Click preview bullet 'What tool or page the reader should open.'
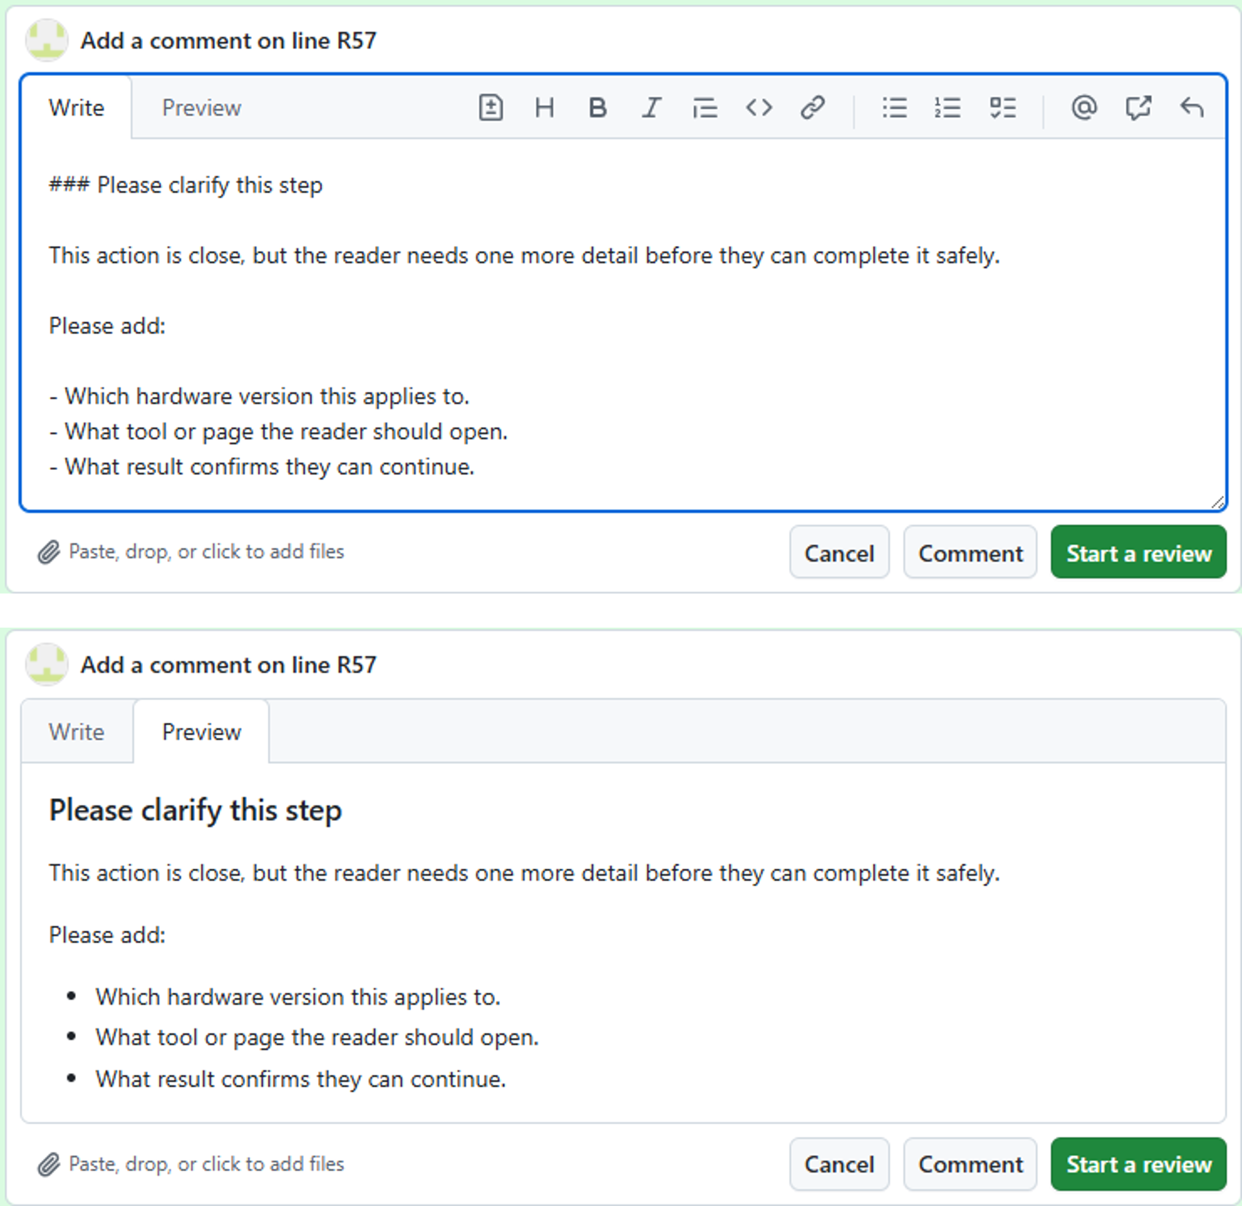Viewport: 1242px width, 1206px height. click(317, 1038)
